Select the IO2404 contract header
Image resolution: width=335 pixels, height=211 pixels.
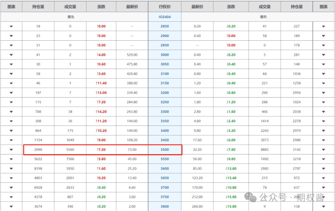[x=165, y=17]
